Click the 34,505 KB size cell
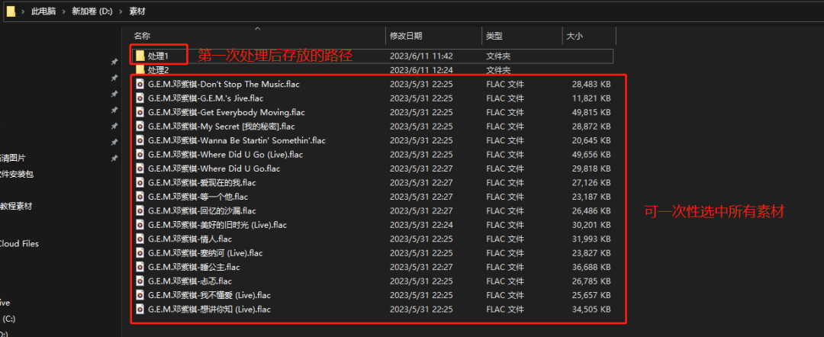The width and height of the screenshot is (824, 337). [591, 310]
